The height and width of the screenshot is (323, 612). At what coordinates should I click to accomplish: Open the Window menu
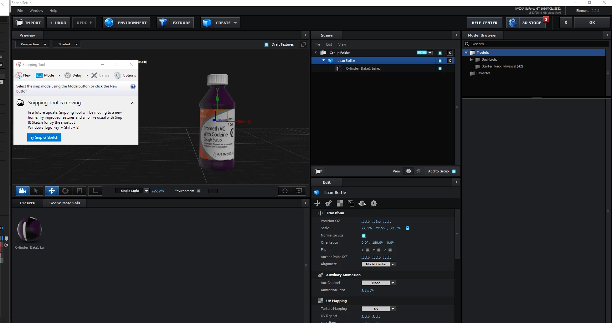point(36,11)
